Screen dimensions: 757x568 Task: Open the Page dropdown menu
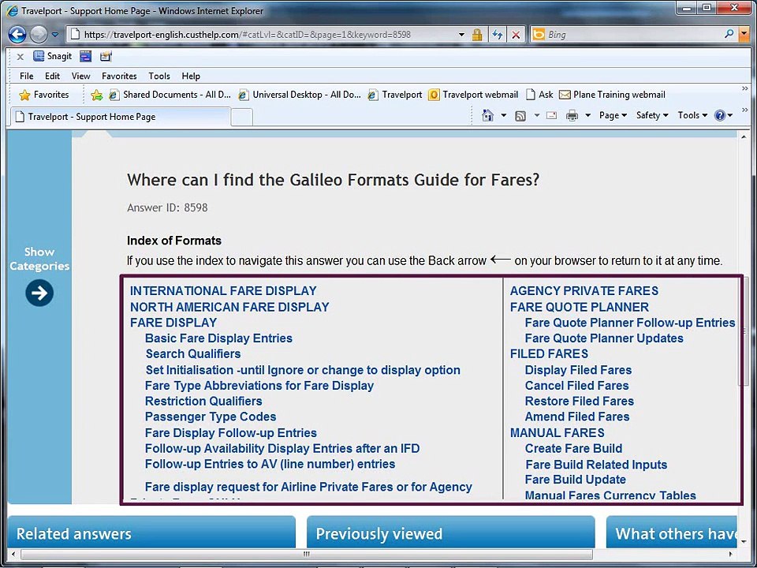613,115
